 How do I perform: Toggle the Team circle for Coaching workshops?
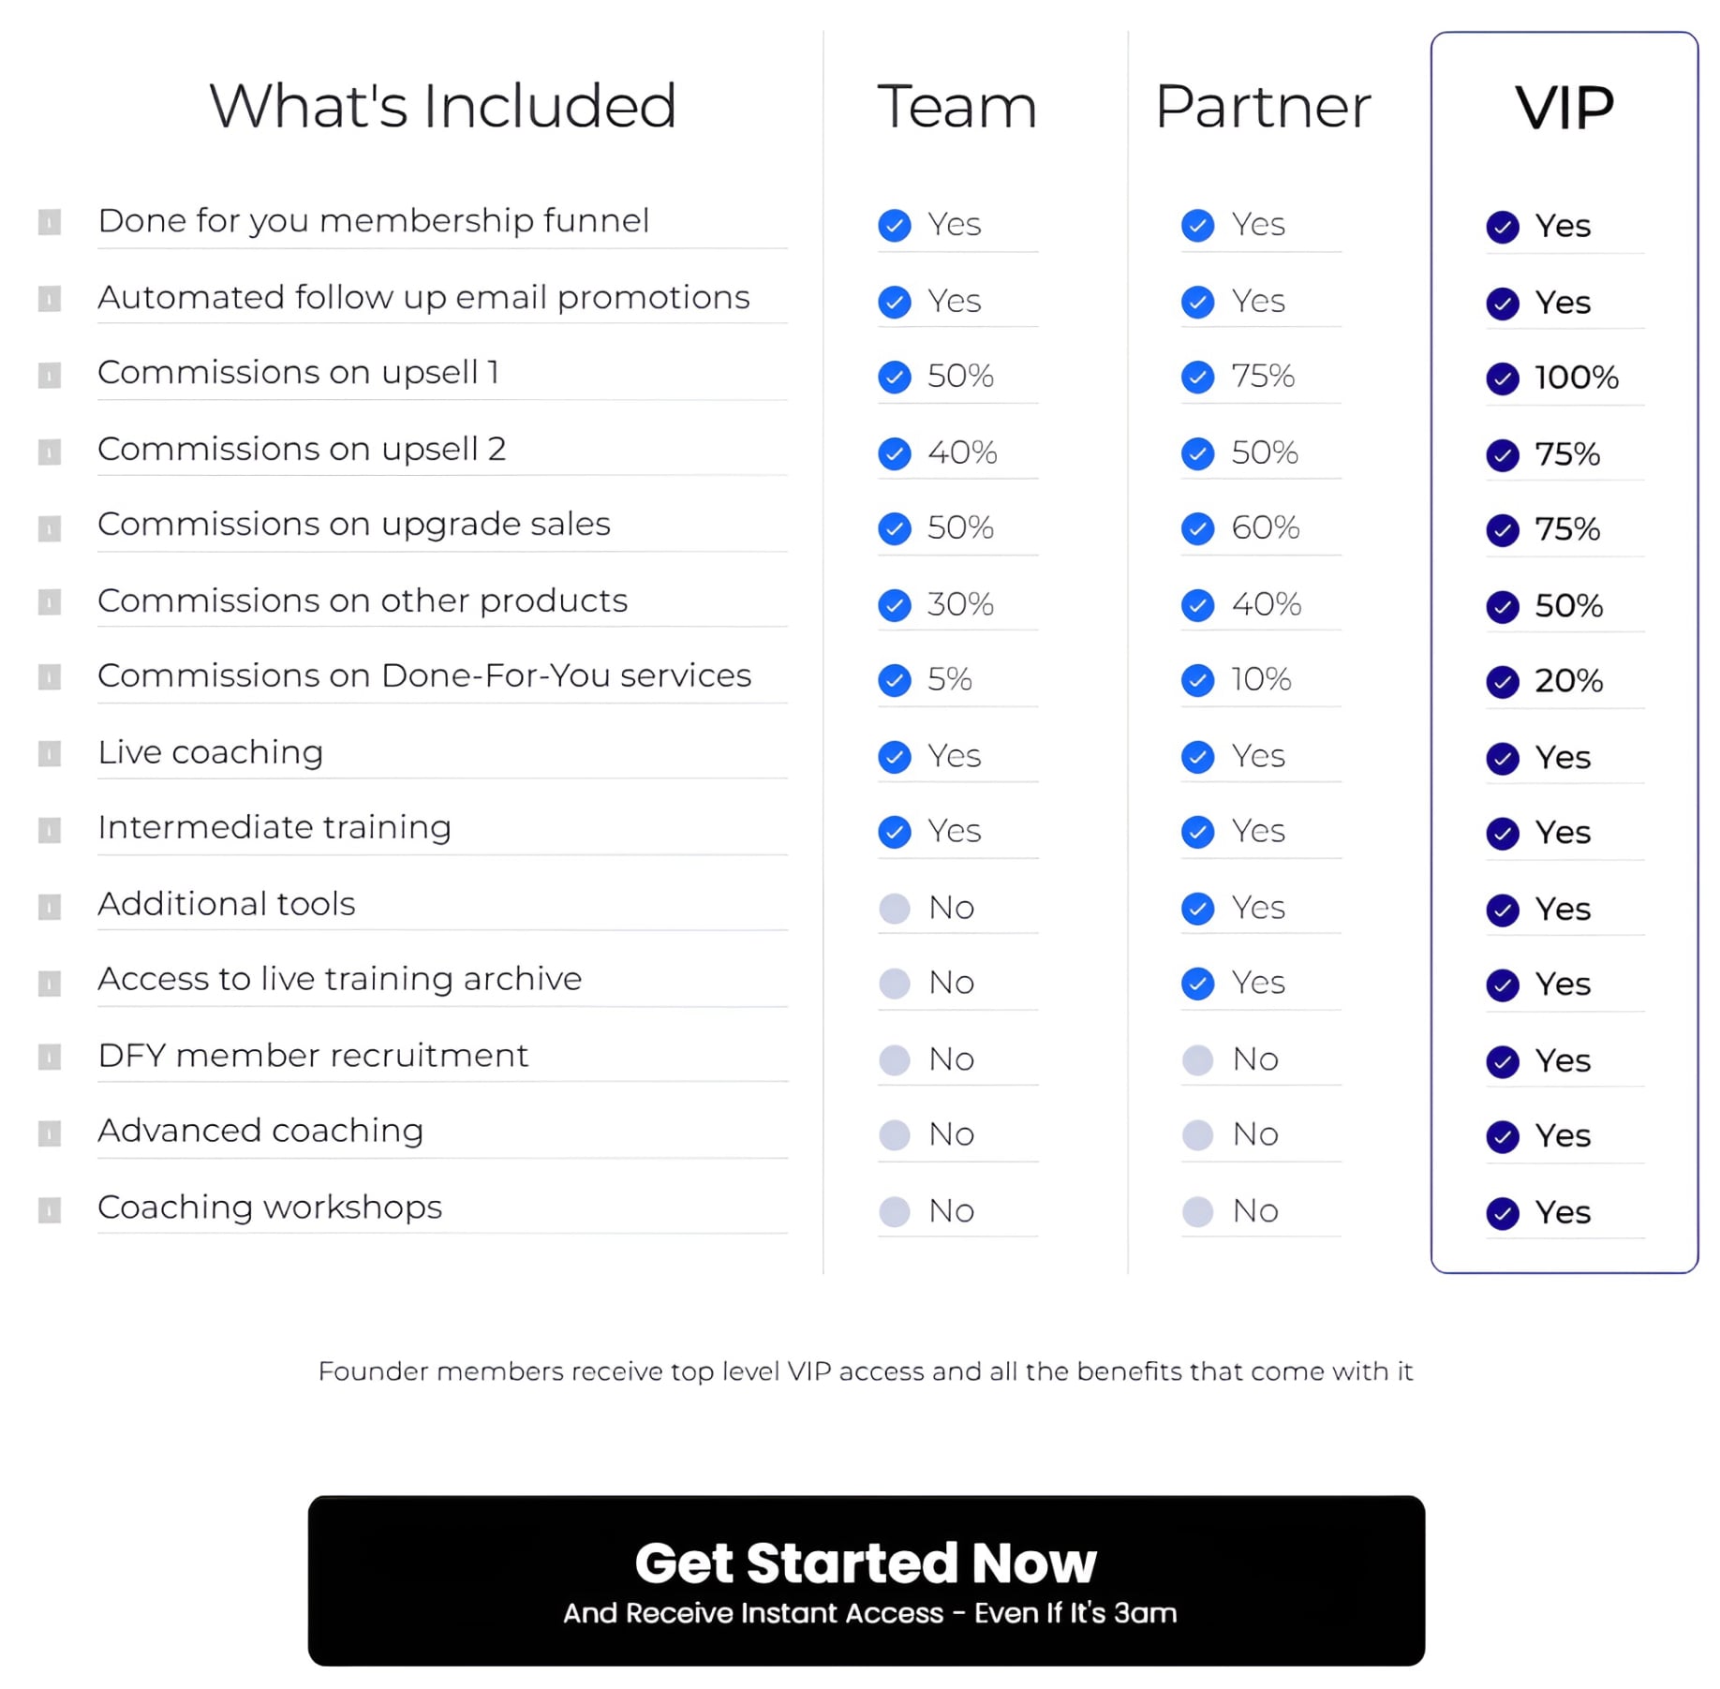click(894, 1211)
